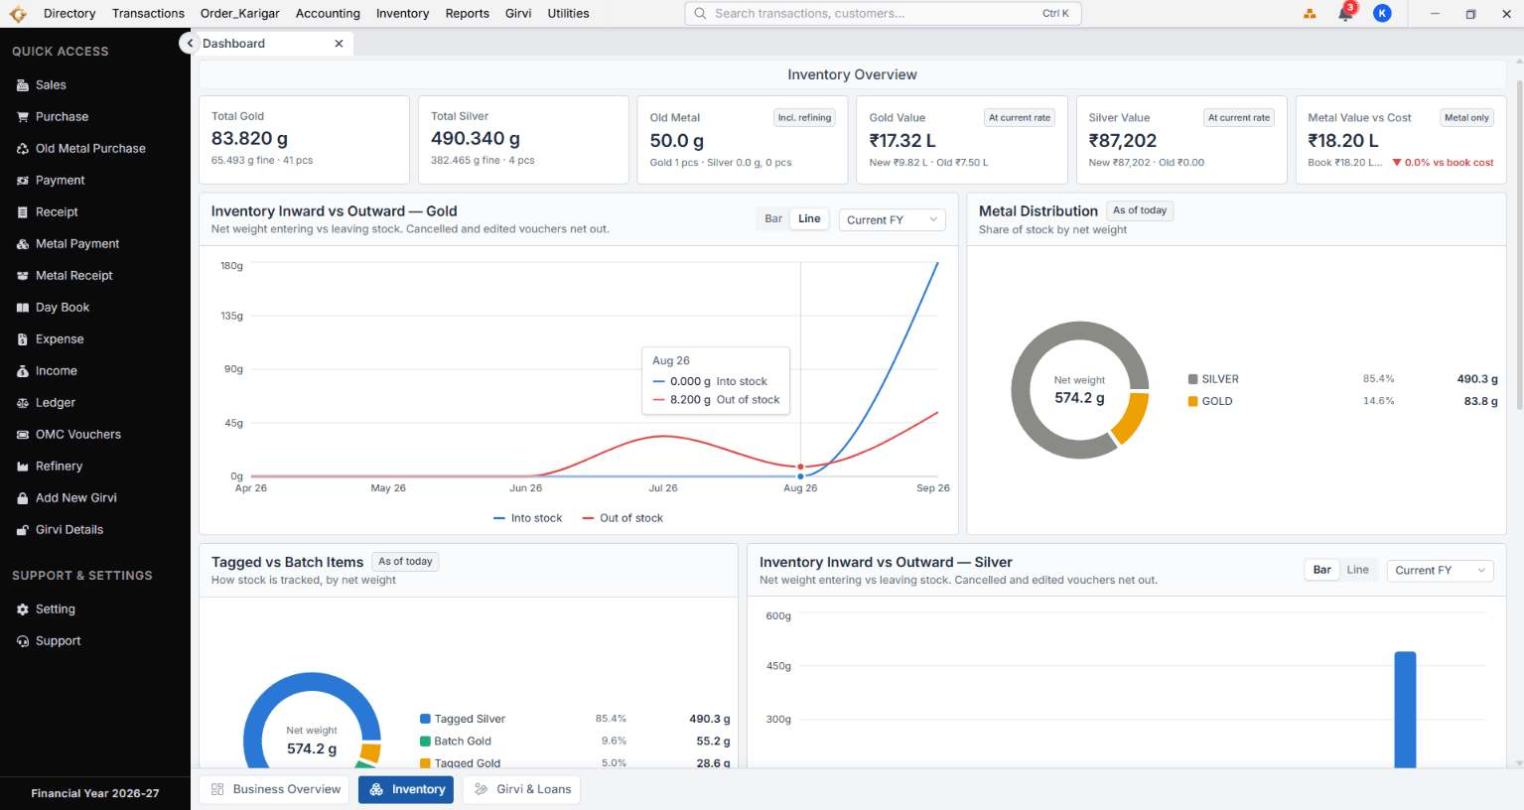
Task: Click the Aug 26 blue data point
Action: tap(801, 476)
